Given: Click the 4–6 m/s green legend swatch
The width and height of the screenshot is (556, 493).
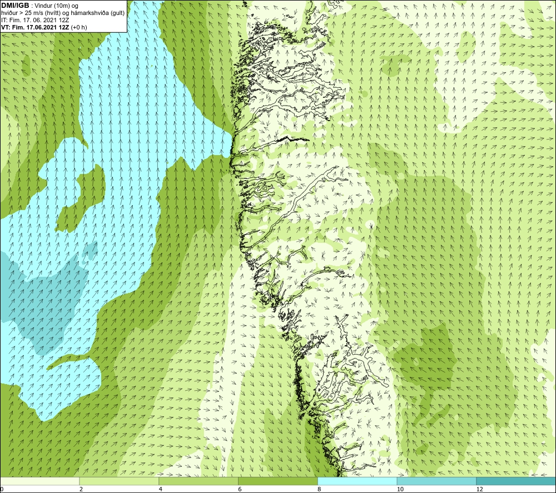Looking at the screenshot, I should pyautogui.click(x=198, y=481).
